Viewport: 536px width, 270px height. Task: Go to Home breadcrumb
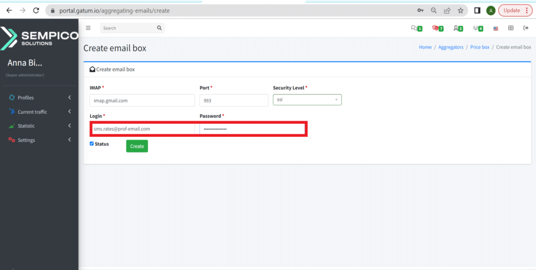(x=425, y=47)
